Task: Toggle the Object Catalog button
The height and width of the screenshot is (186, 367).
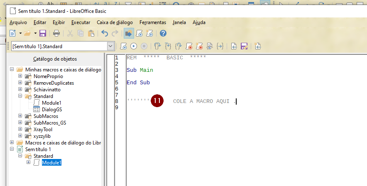Action: 129,34
